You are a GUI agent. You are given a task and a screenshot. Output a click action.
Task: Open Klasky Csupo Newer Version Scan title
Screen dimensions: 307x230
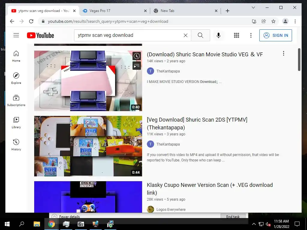(x=210, y=189)
